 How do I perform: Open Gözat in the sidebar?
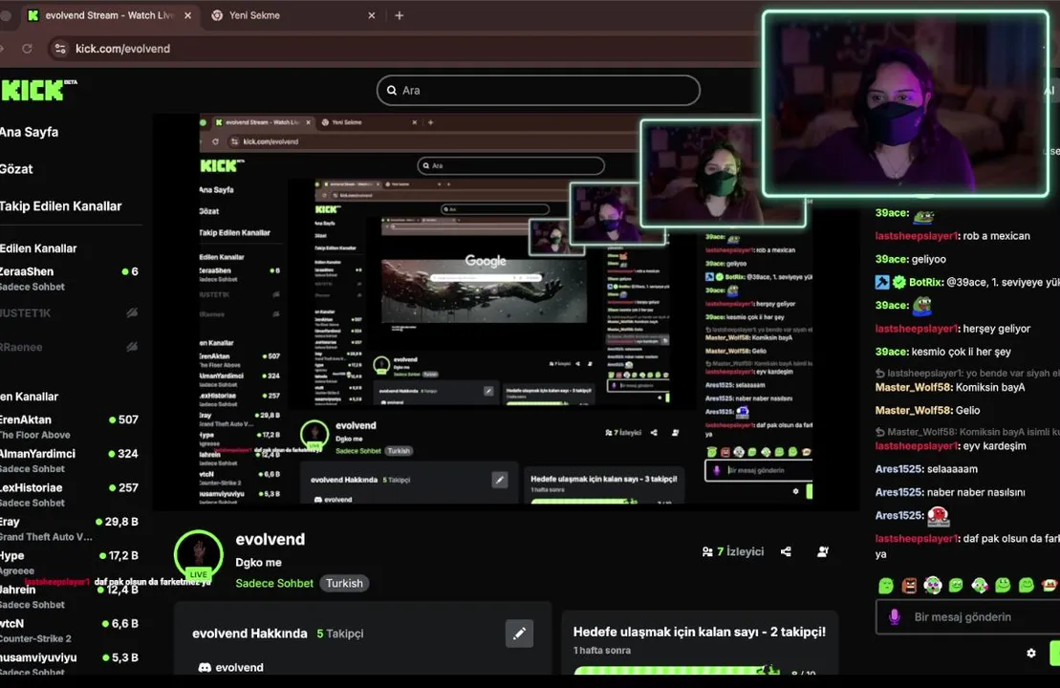(16, 169)
